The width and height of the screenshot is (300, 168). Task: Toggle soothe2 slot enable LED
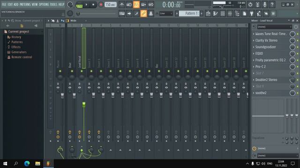[298, 93]
